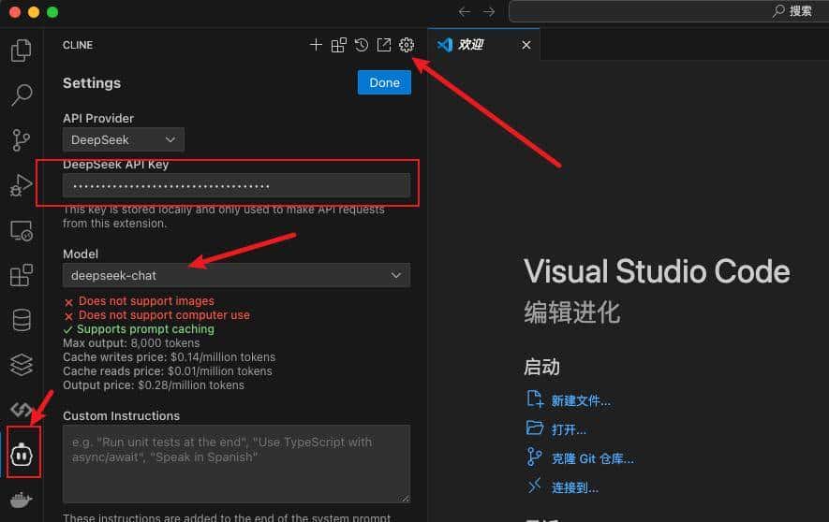This screenshot has width=829, height=522.
Task: Open Cline MCP servers icon
Action: tap(338, 45)
